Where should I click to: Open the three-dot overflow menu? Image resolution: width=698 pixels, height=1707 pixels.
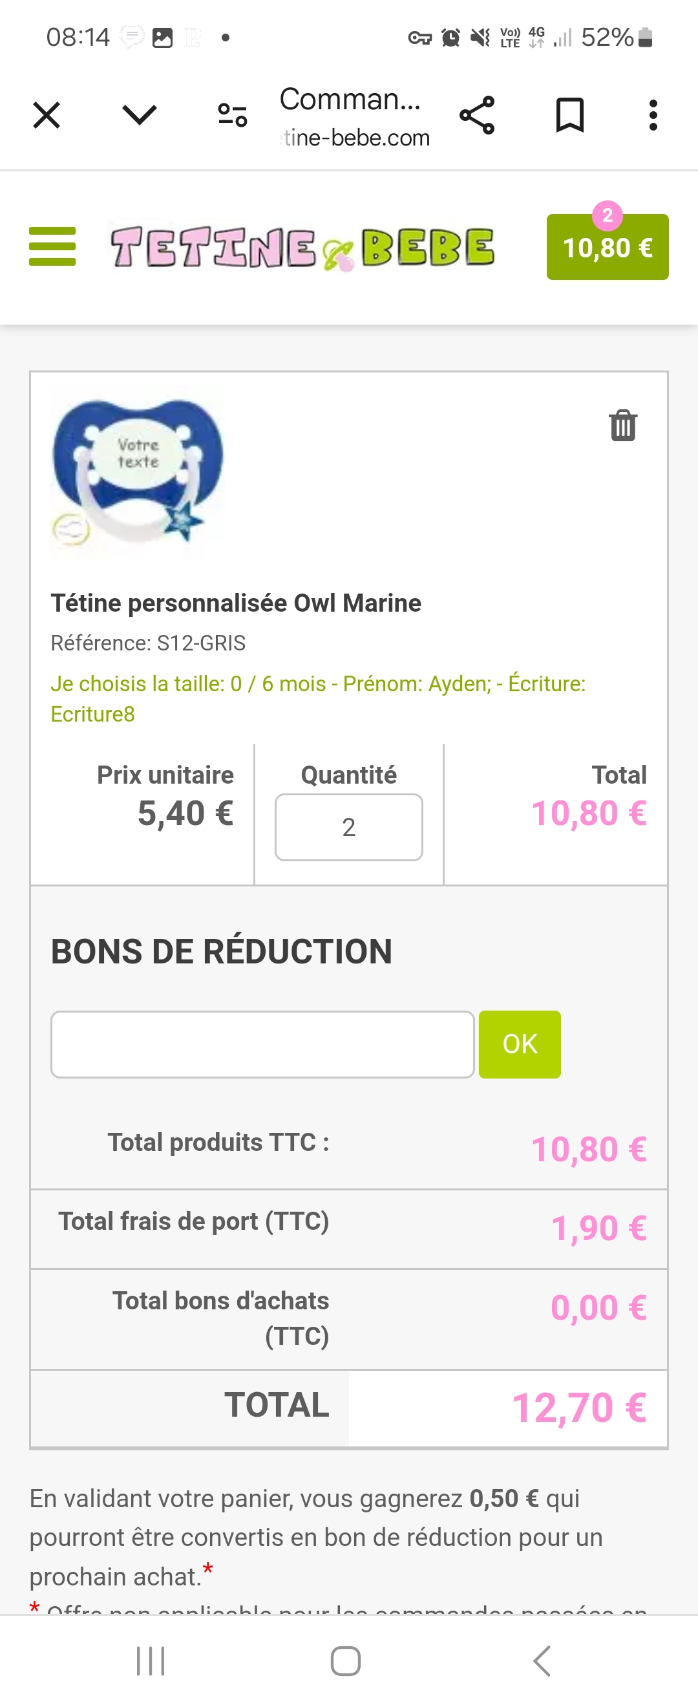[653, 115]
